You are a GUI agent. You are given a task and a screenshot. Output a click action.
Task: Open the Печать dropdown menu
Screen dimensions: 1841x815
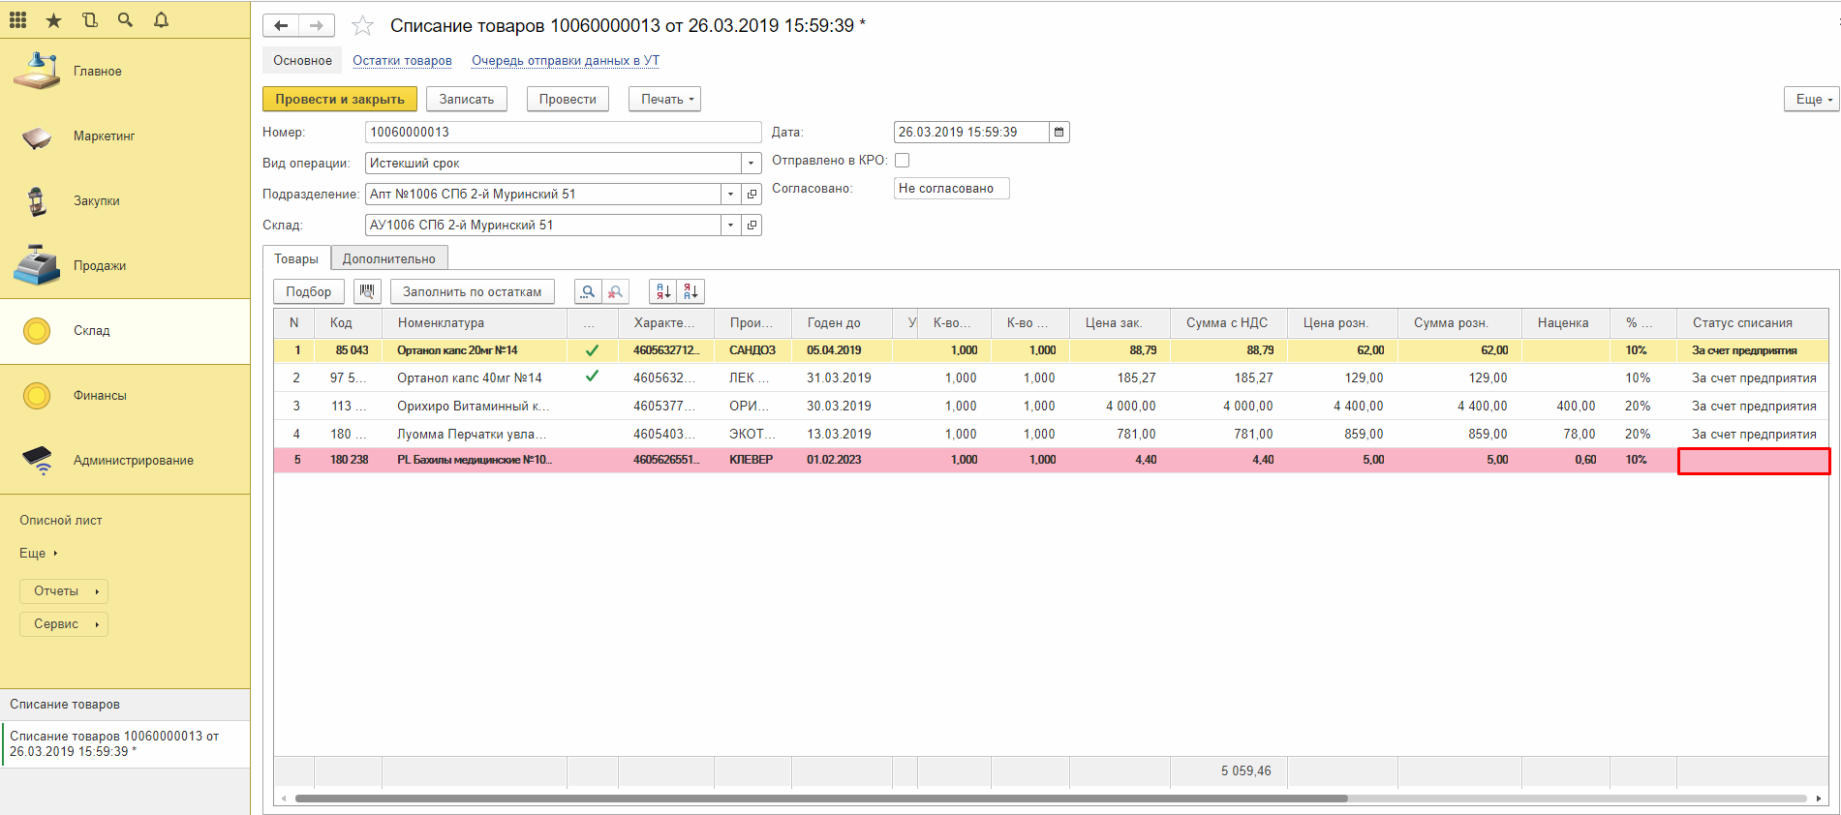[664, 99]
